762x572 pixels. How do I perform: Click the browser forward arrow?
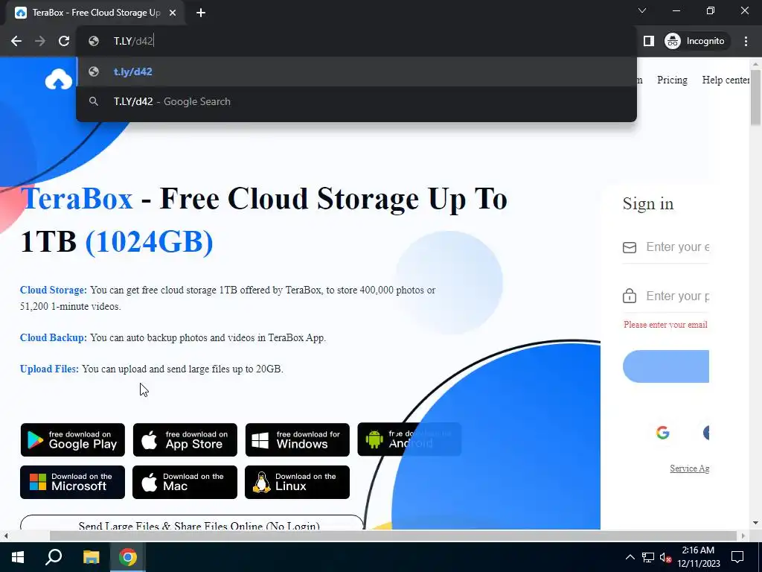[x=40, y=41]
